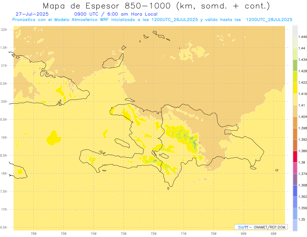Pick the yellow-green swatch between 1.422 and 1.428
307x237 pixels.
pos(295,77)
